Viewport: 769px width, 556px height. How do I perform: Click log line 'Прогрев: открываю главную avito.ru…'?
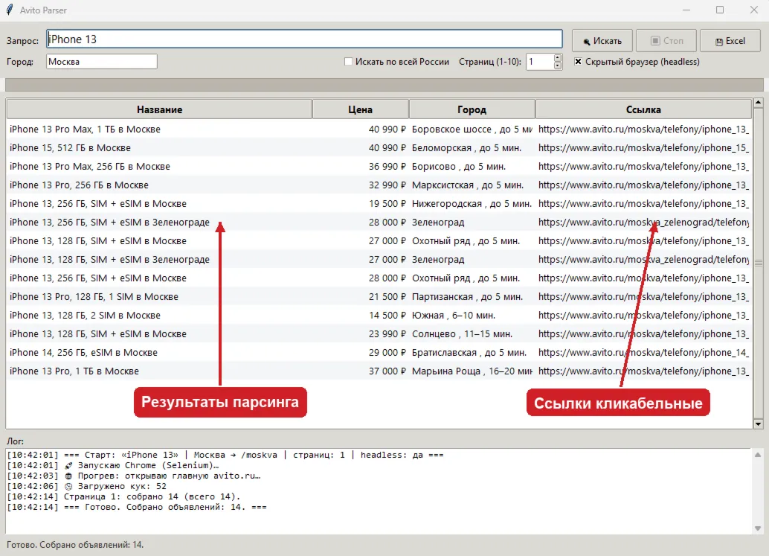click(x=134, y=476)
